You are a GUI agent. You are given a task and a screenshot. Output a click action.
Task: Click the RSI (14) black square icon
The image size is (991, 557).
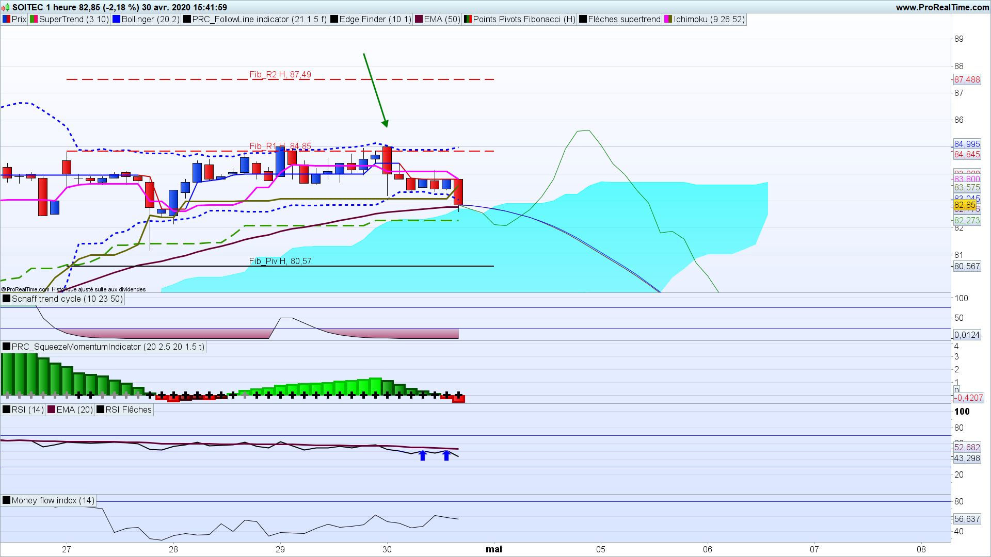coord(6,409)
